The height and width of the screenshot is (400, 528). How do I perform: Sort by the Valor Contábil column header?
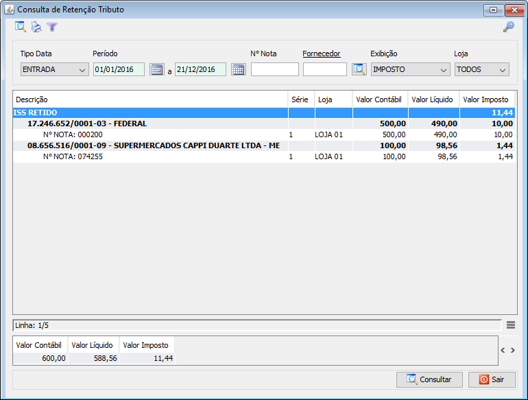[379, 99]
